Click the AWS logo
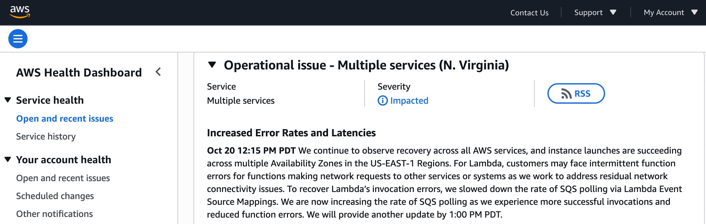The height and width of the screenshot is (224, 706). pyautogui.click(x=20, y=12)
